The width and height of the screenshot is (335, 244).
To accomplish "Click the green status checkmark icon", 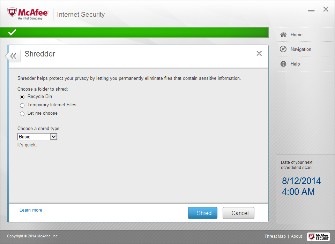I will (12, 32).
